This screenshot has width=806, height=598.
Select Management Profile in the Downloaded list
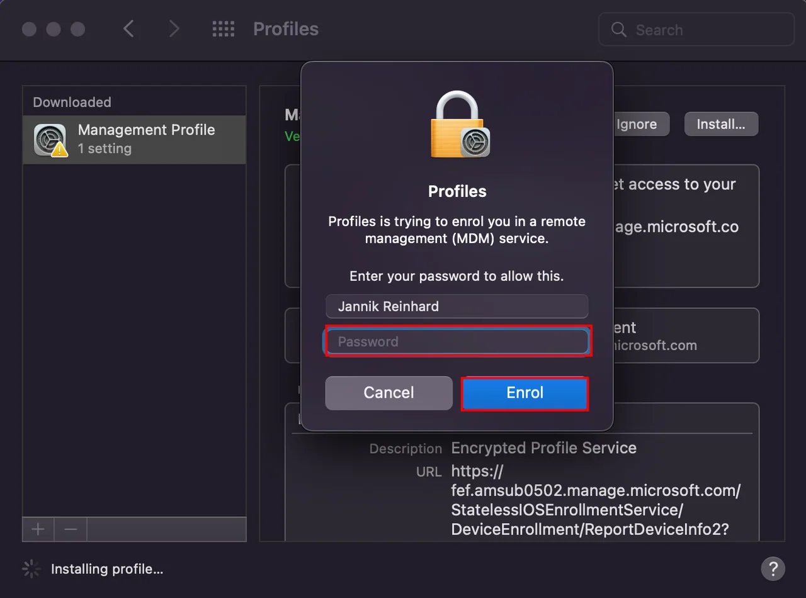(x=134, y=140)
